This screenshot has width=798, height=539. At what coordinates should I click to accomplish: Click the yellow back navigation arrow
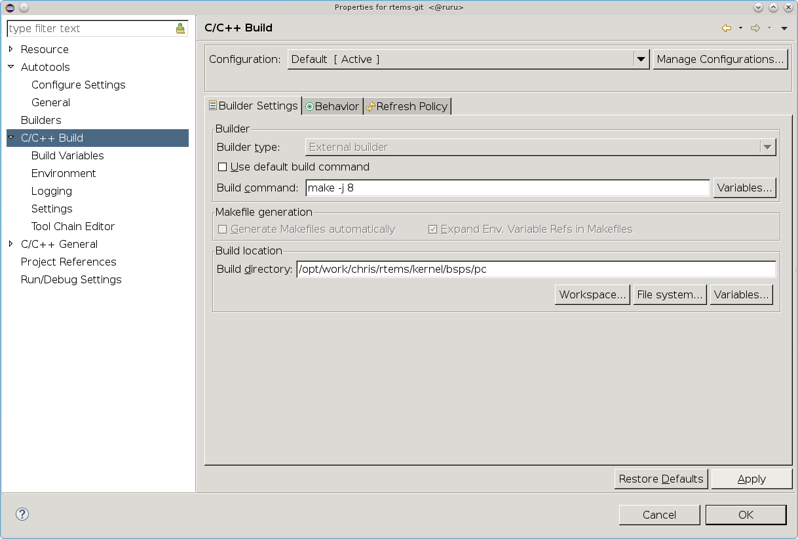pos(726,28)
